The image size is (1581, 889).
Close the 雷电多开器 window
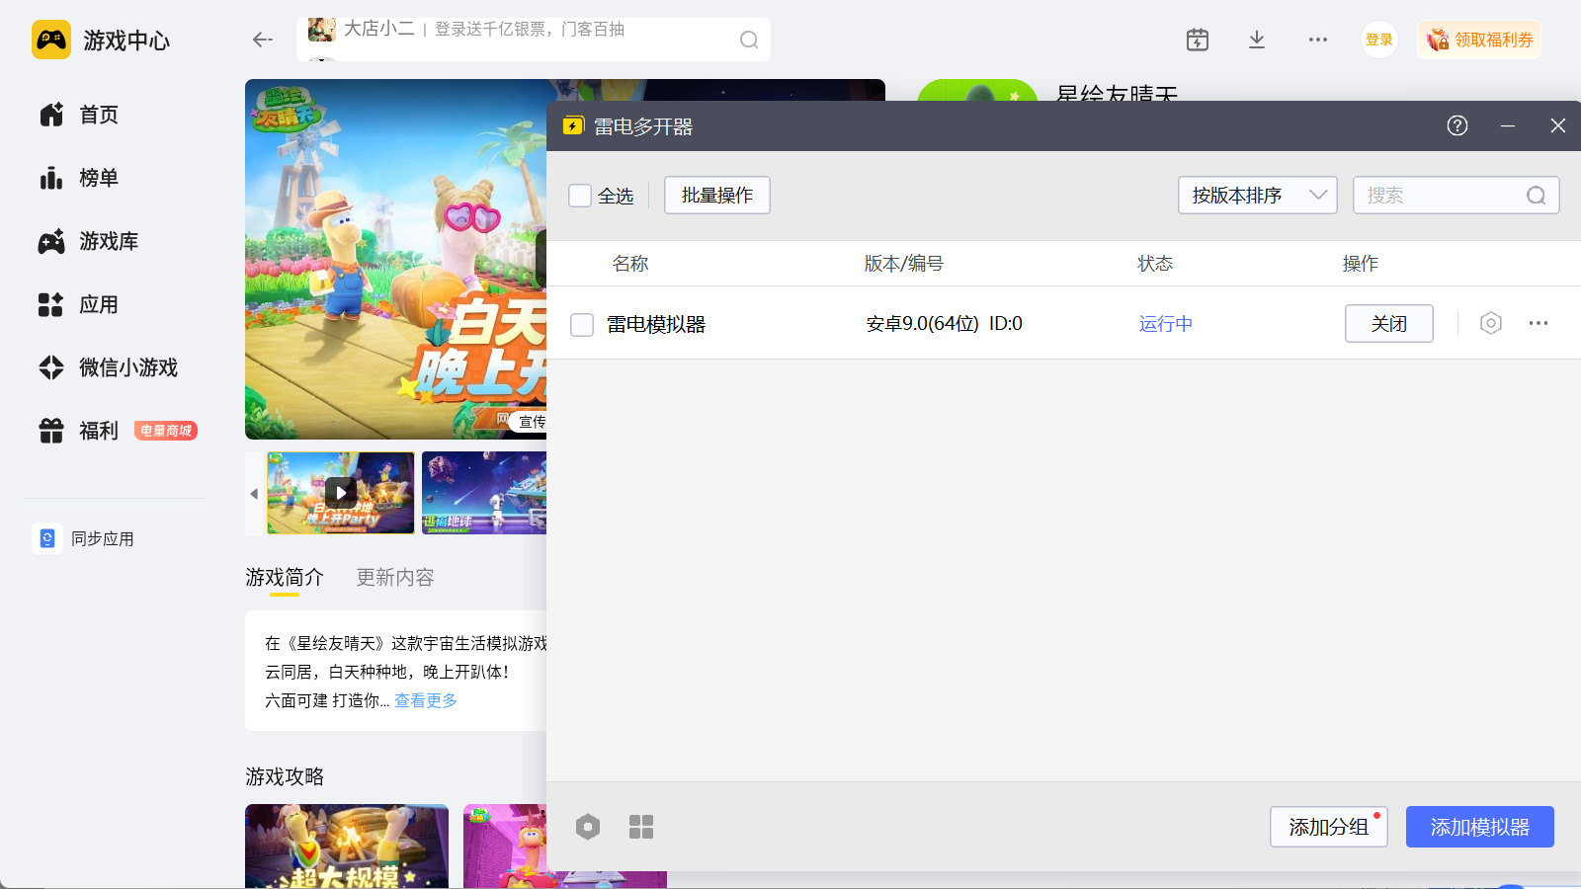point(1558,125)
